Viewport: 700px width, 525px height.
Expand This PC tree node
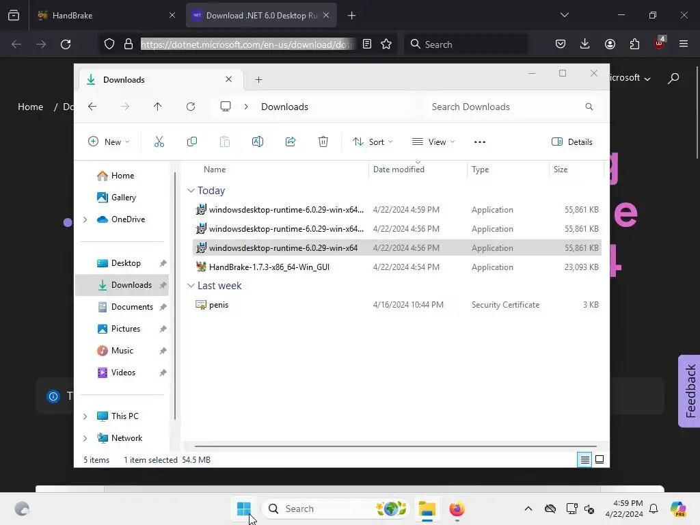tap(85, 416)
